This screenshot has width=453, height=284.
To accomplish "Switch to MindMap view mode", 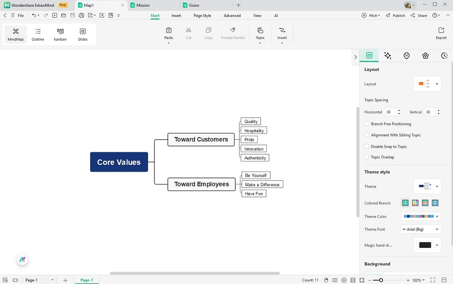I will click(16, 34).
